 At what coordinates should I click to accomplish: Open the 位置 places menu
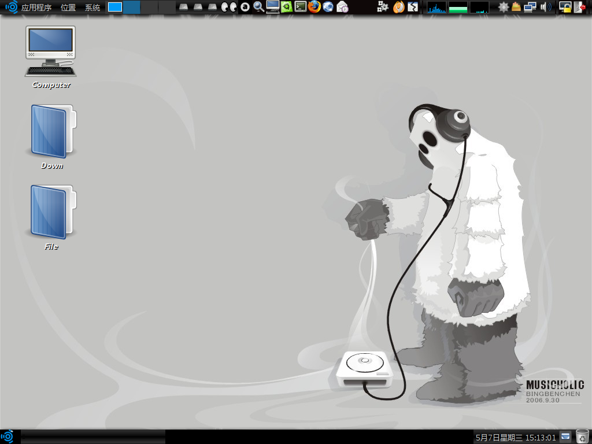point(68,7)
